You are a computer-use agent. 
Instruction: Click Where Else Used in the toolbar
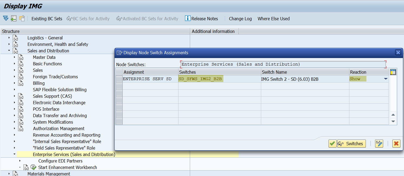pyautogui.click(x=273, y=18)
